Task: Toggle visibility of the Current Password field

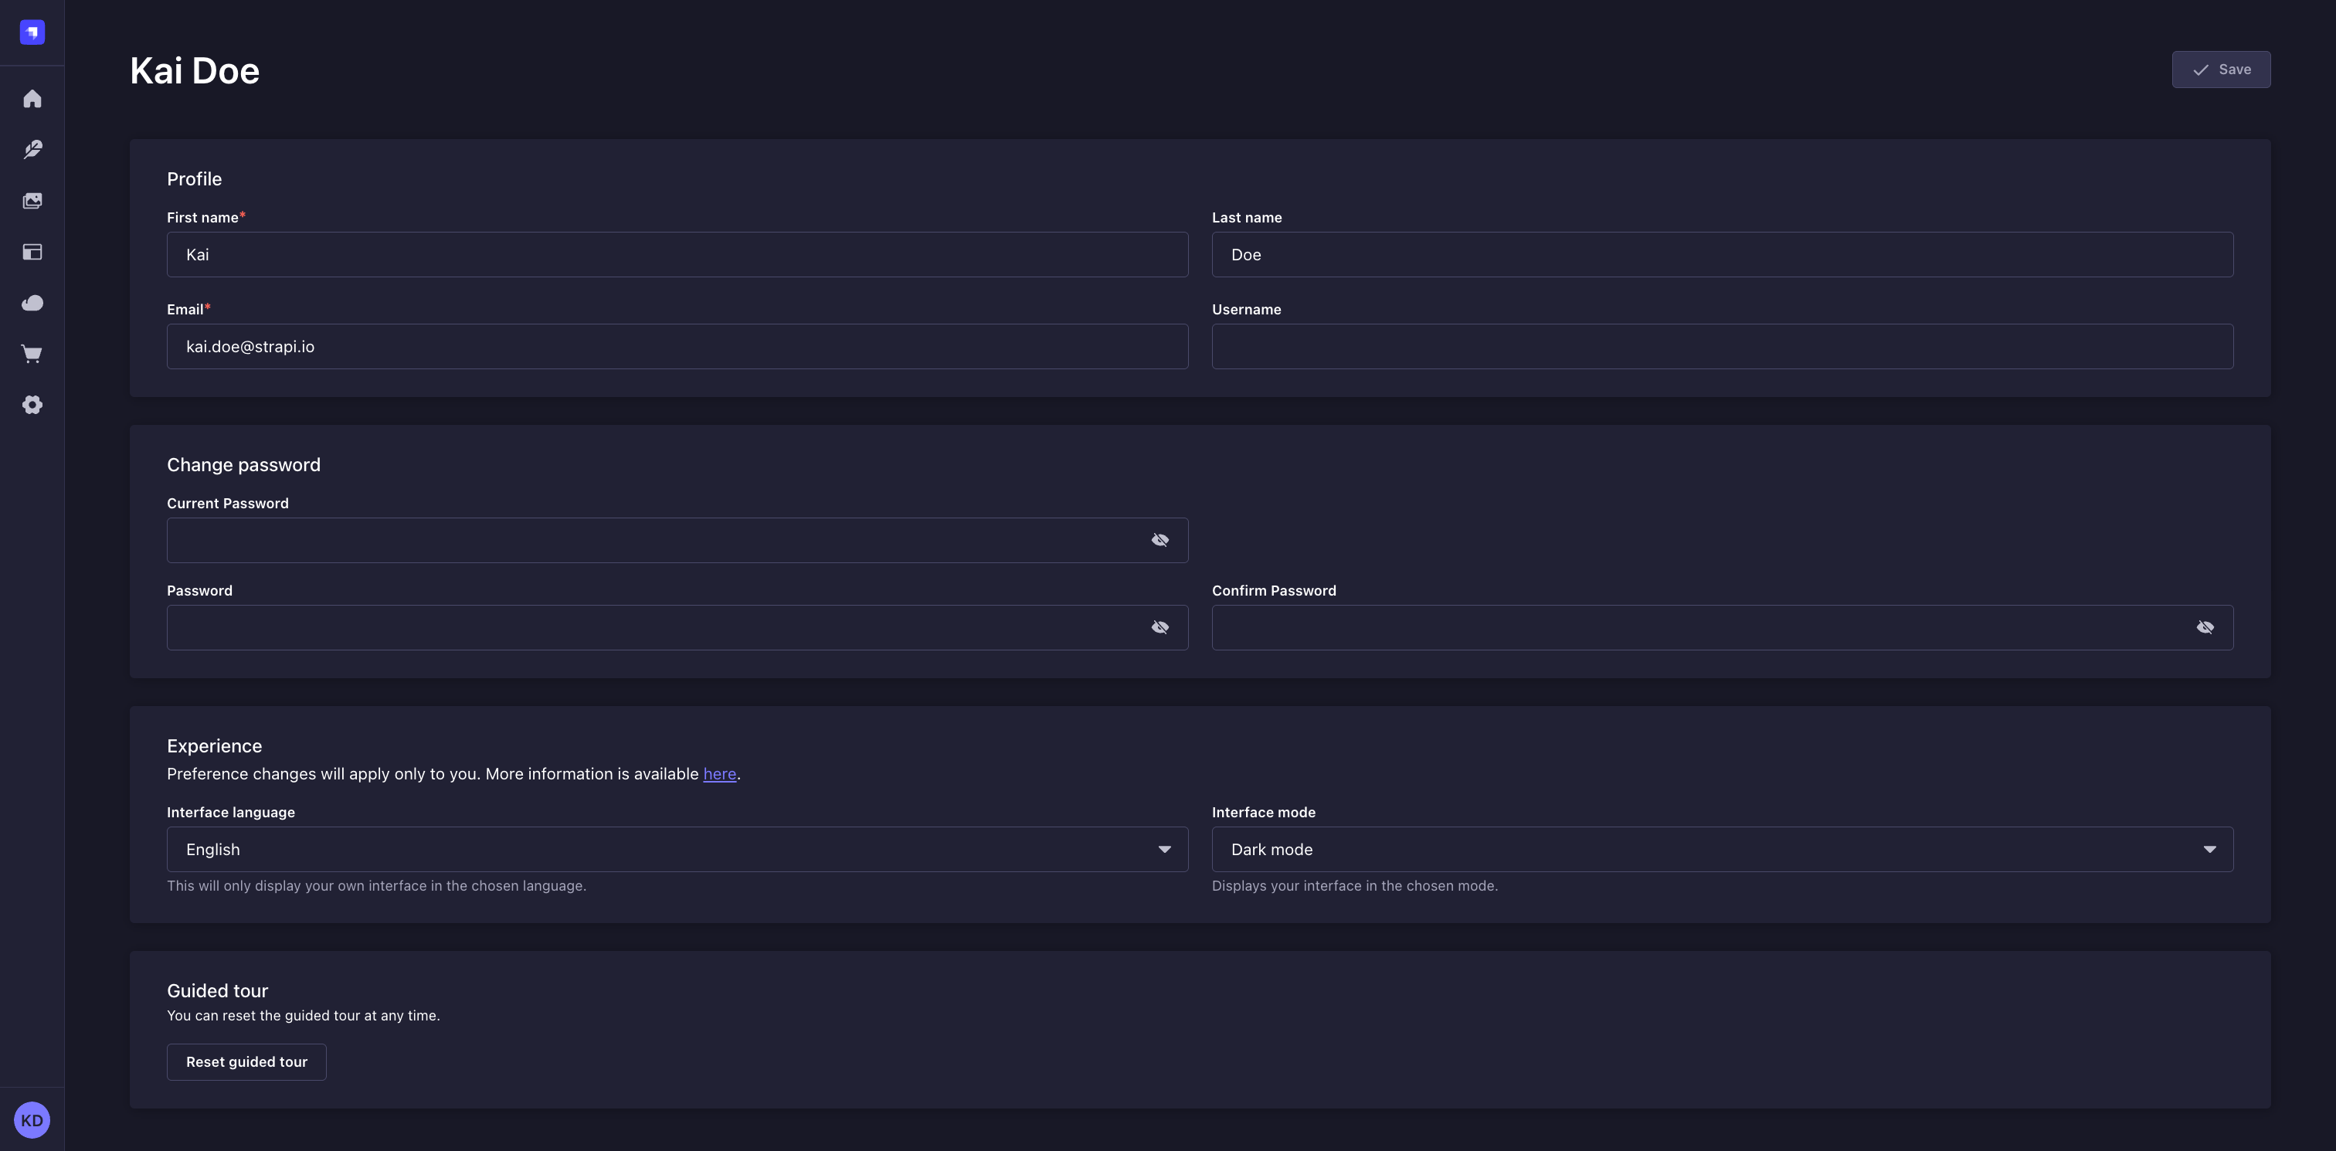Action: click(x=1161, y=540)
